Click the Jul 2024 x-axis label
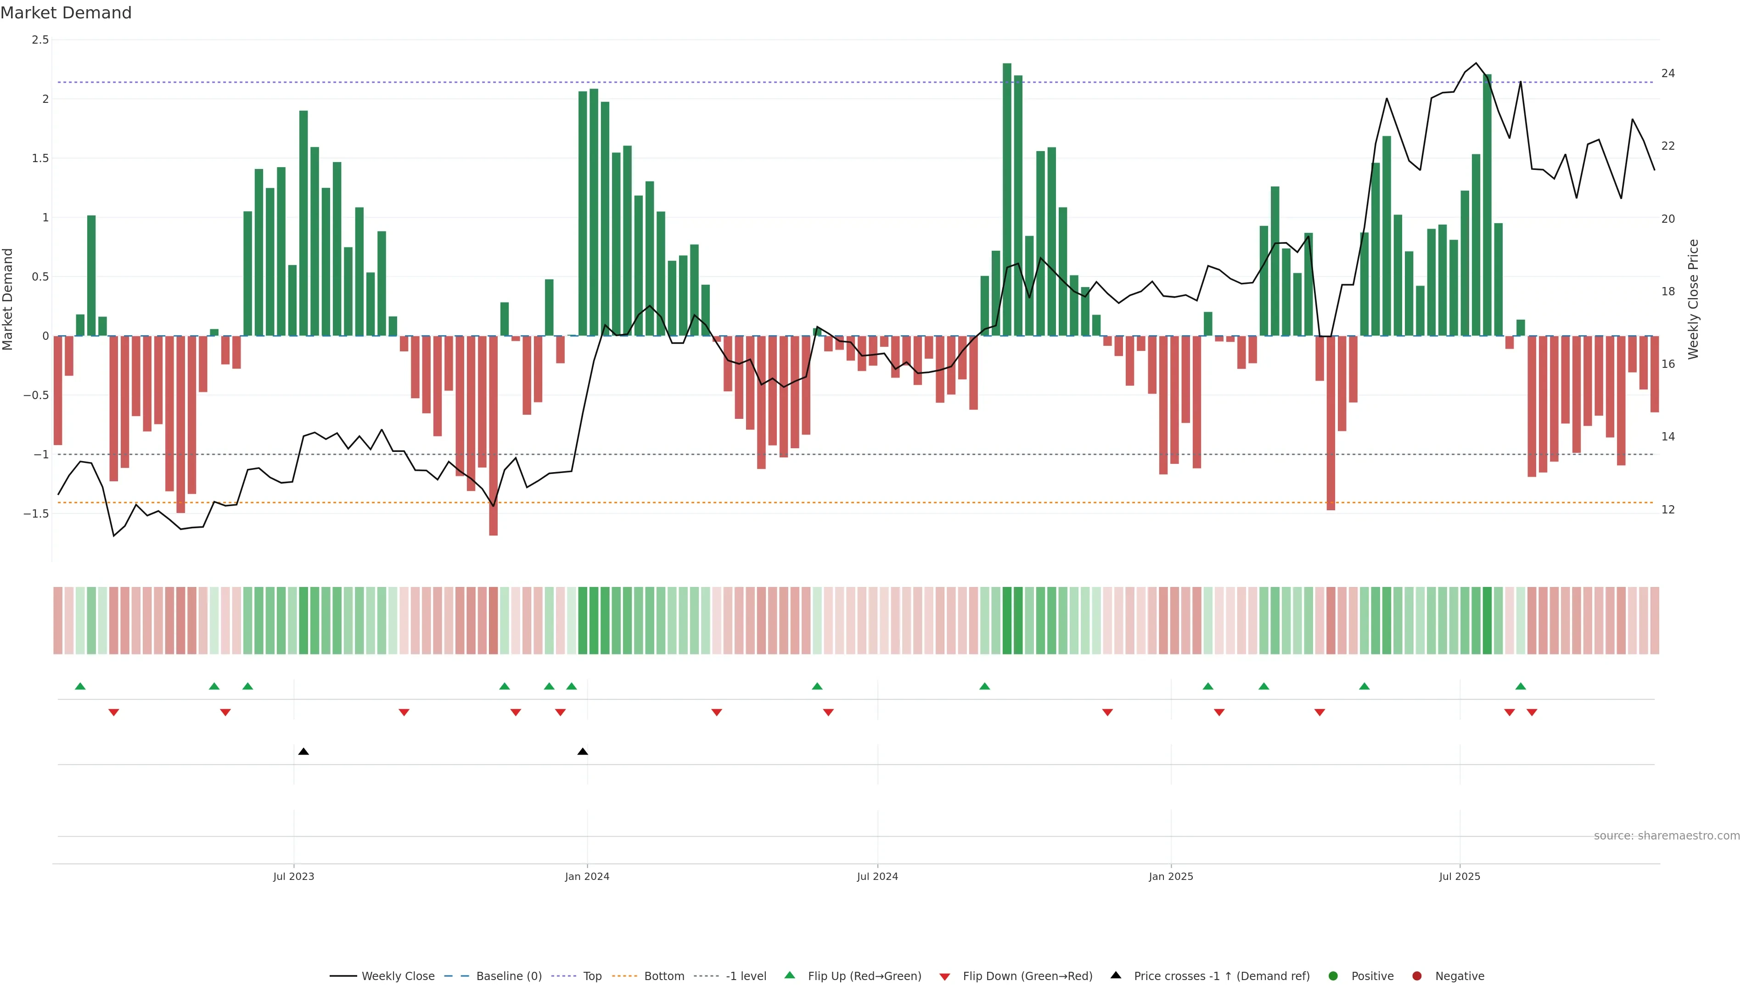1763x992 pixels. click(x=877, y=876)
